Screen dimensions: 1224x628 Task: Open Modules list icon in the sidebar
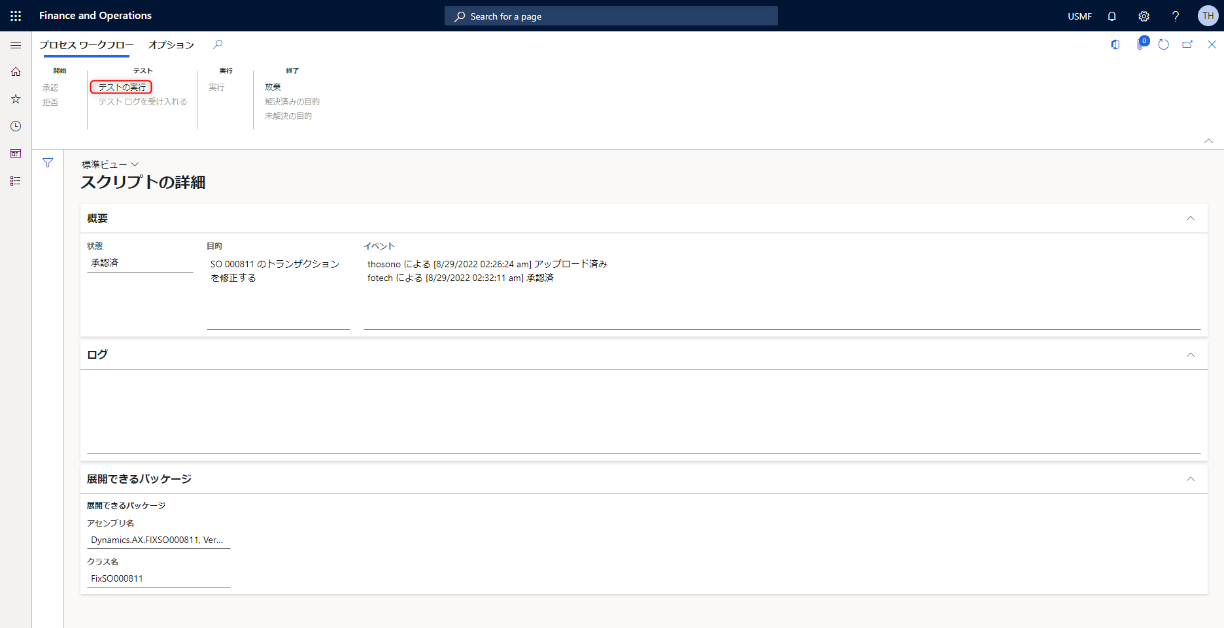(x=16, y=181)
